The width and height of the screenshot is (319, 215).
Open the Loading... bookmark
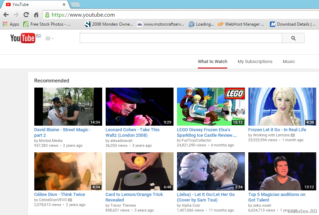(201, 24)
